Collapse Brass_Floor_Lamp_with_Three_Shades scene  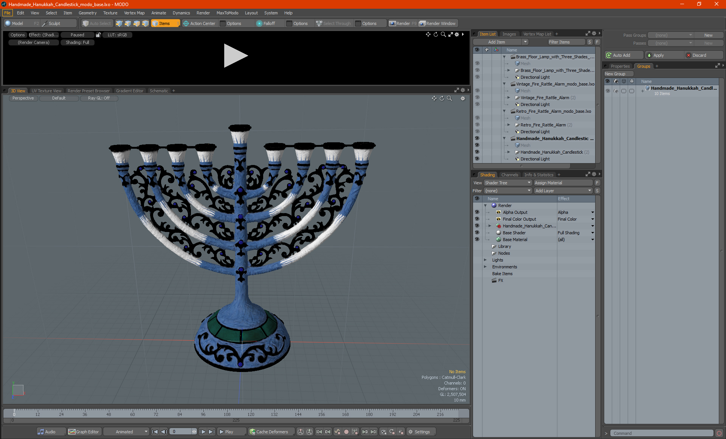click(504, 57)
